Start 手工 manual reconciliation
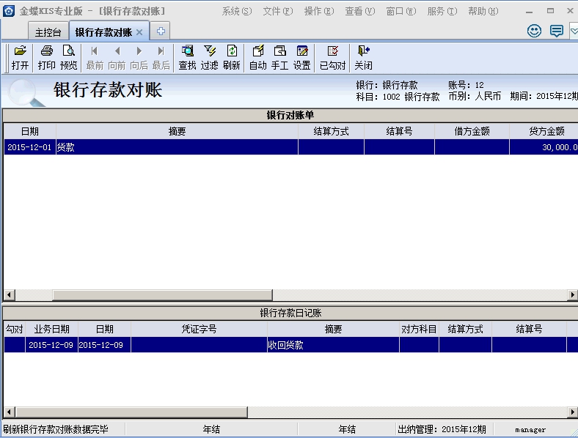The image size is (578, 438). coord(279,56)
